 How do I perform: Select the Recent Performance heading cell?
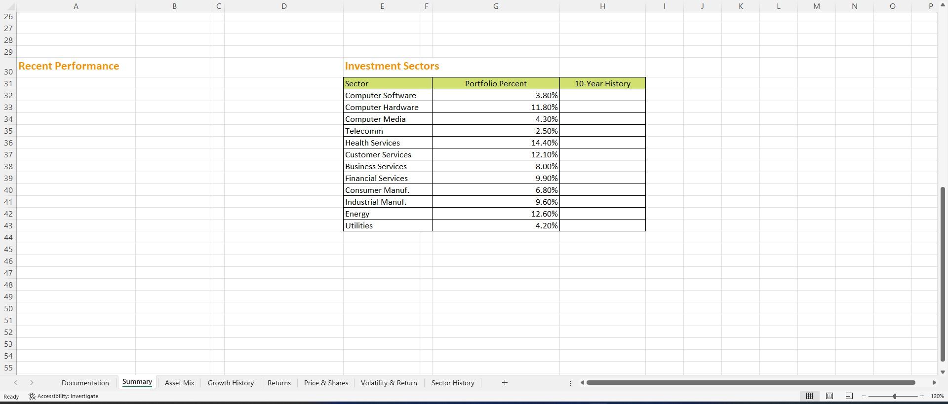click(x=76, y=67)
